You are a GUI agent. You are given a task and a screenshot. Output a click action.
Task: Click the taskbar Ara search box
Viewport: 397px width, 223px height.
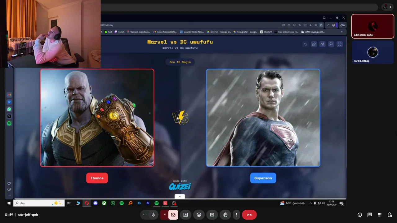click(x=39, y=203)
